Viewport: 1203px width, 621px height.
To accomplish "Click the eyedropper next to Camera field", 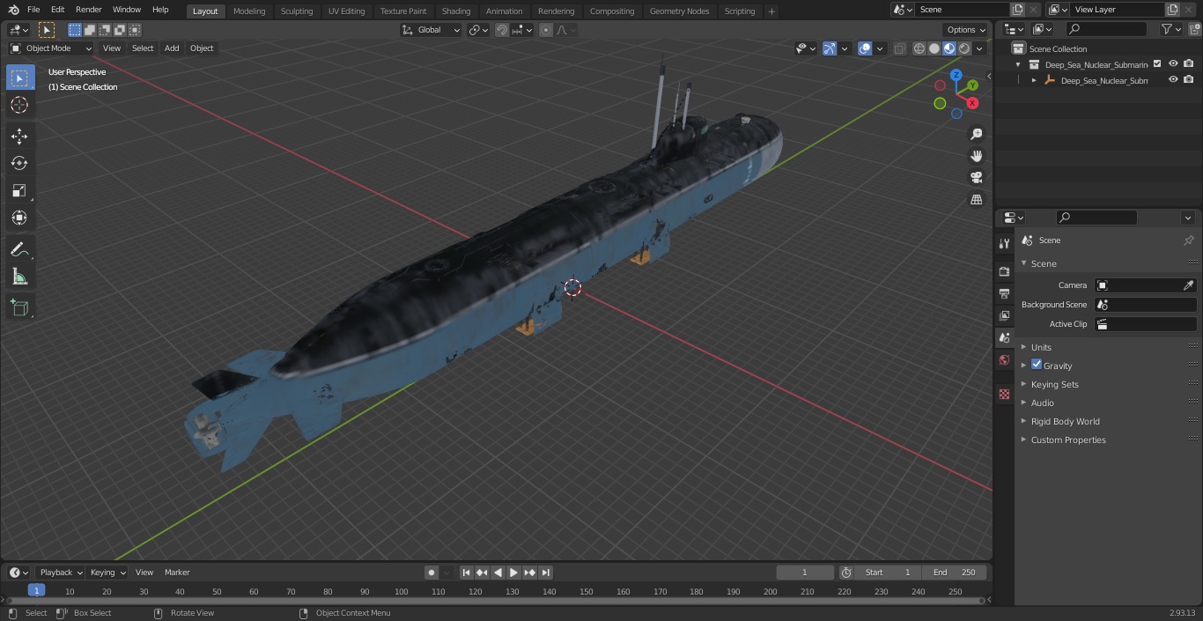I will 1188,285.
